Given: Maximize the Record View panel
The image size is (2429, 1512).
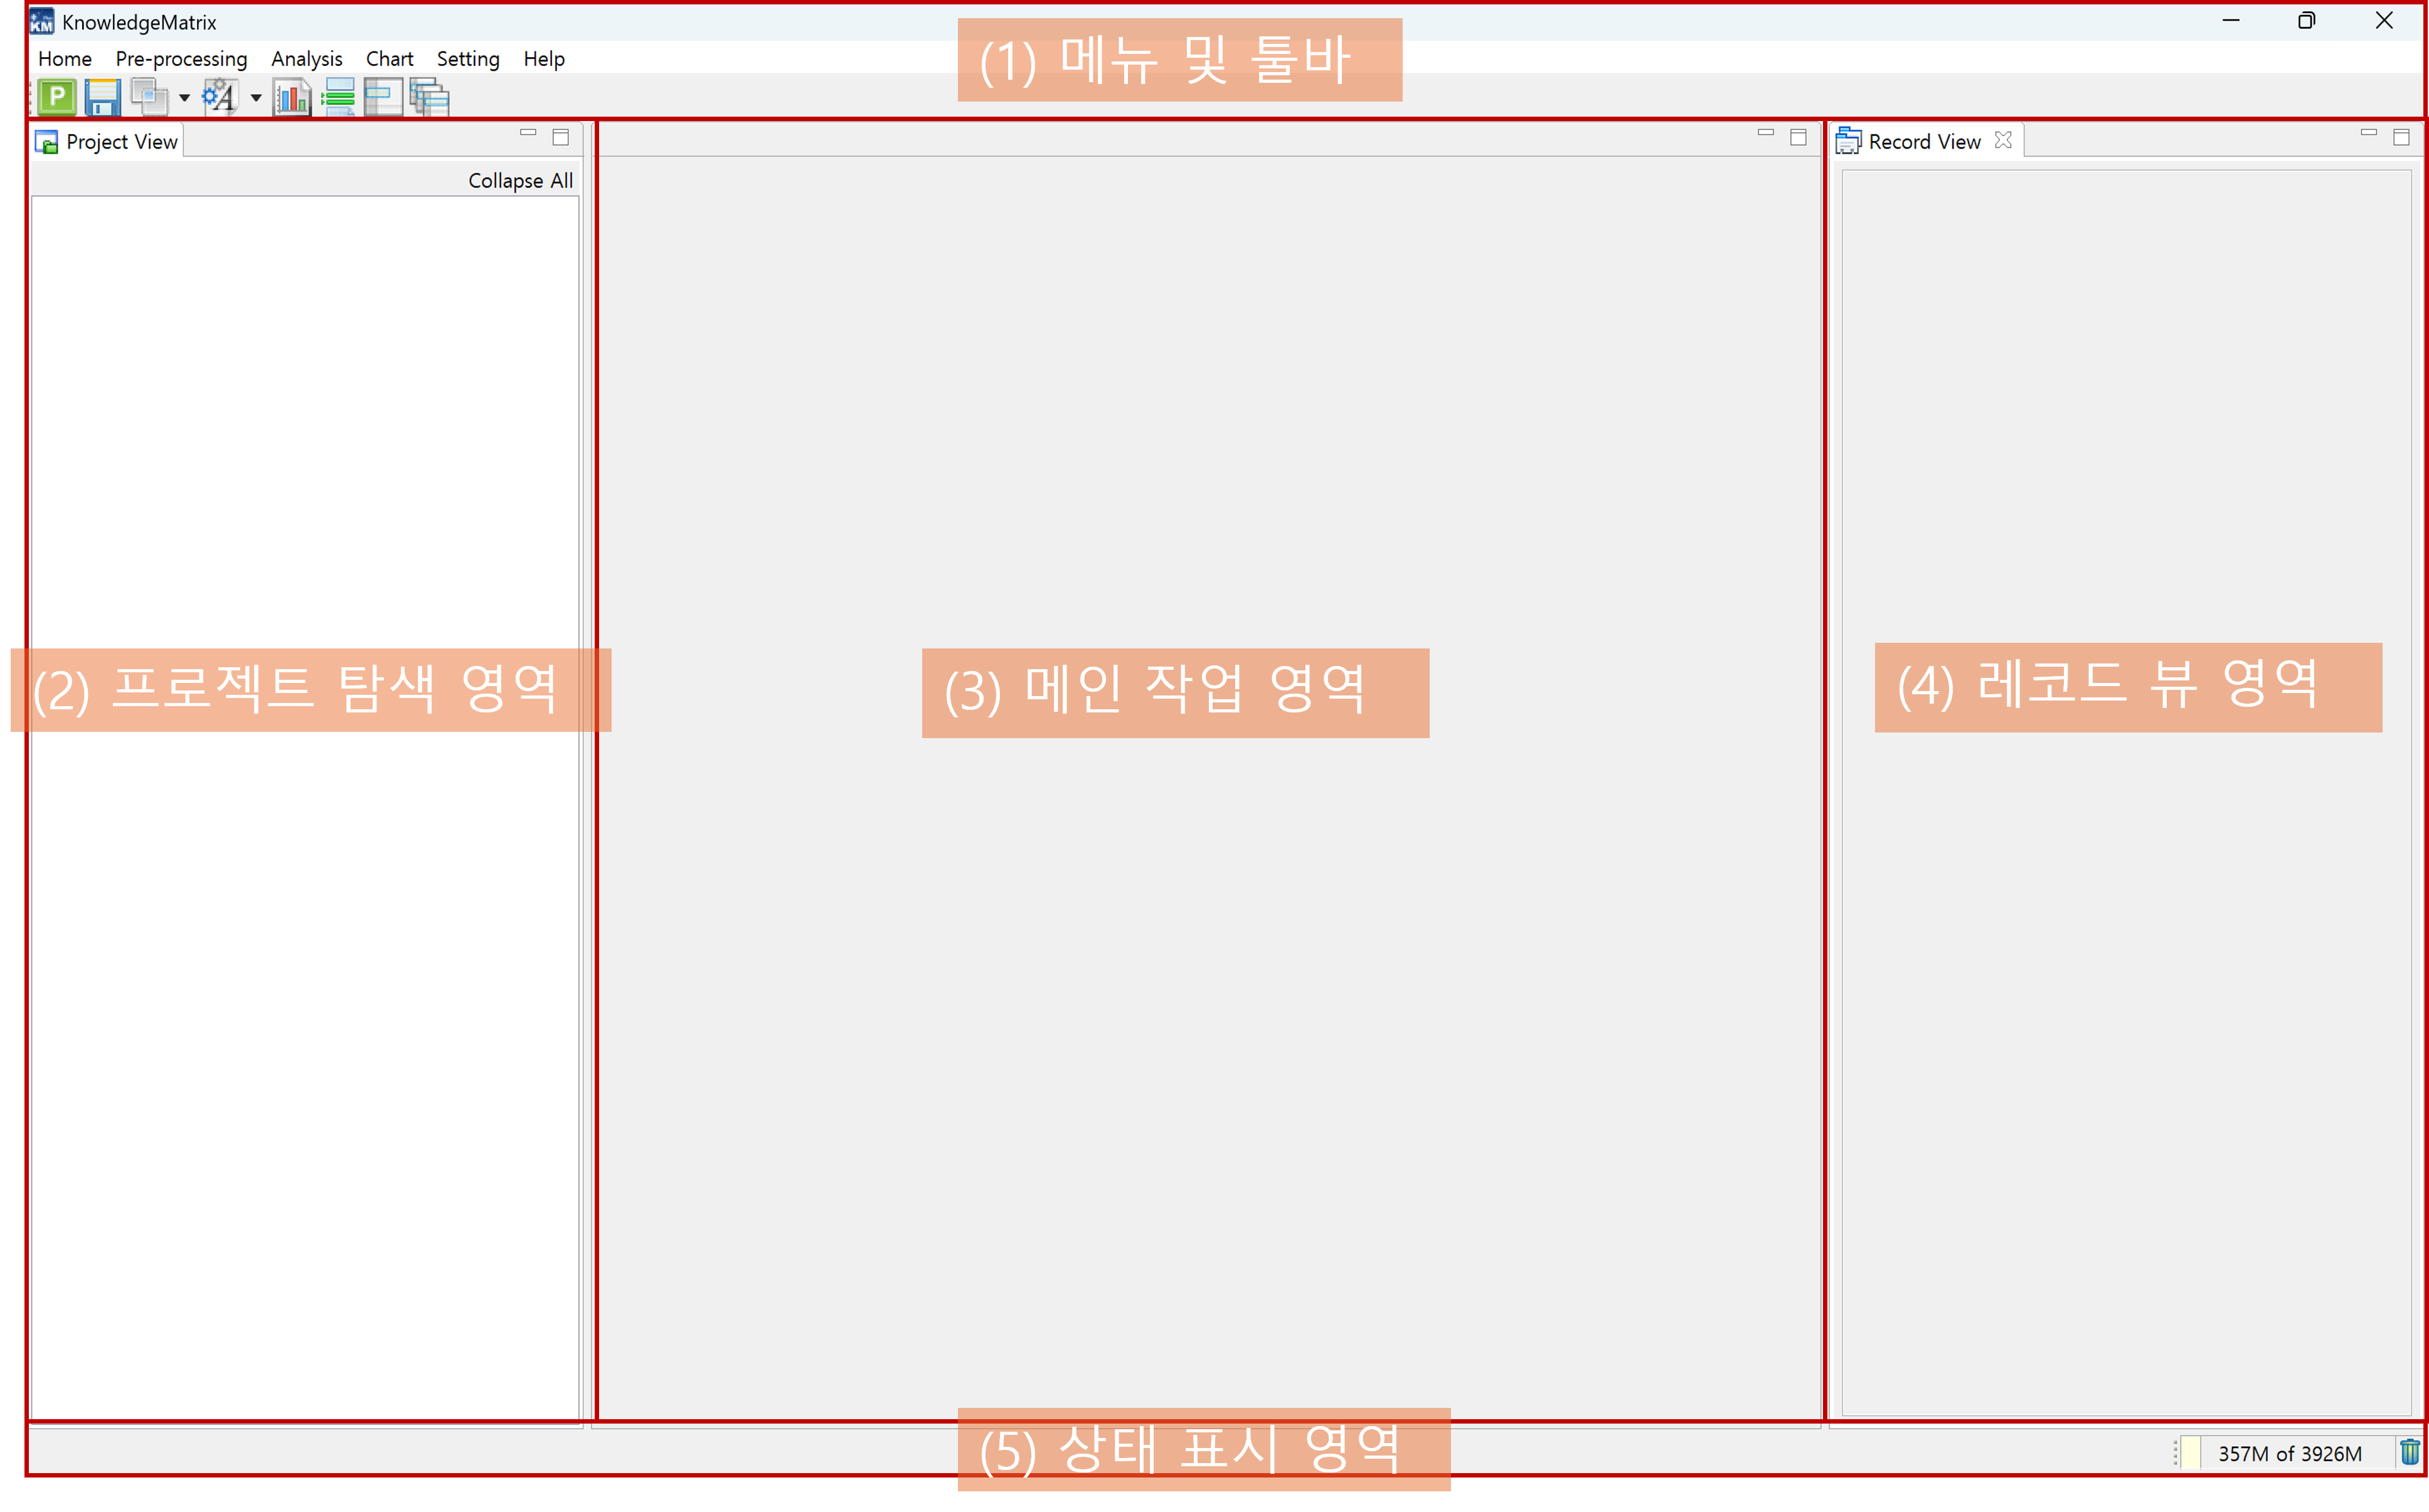Looking at the screenshot, I should pyautogui.click(x=2401, y=137).
